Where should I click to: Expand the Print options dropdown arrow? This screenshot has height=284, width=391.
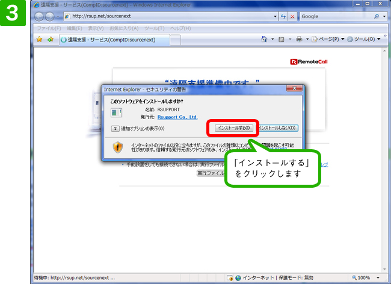pyautogui.click(x=307, y=39)
